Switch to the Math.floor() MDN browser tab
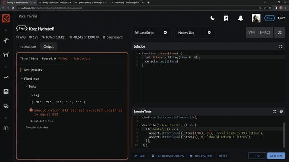Image resolution: width=289 pixels, height=162 pixels. point(127,3)
